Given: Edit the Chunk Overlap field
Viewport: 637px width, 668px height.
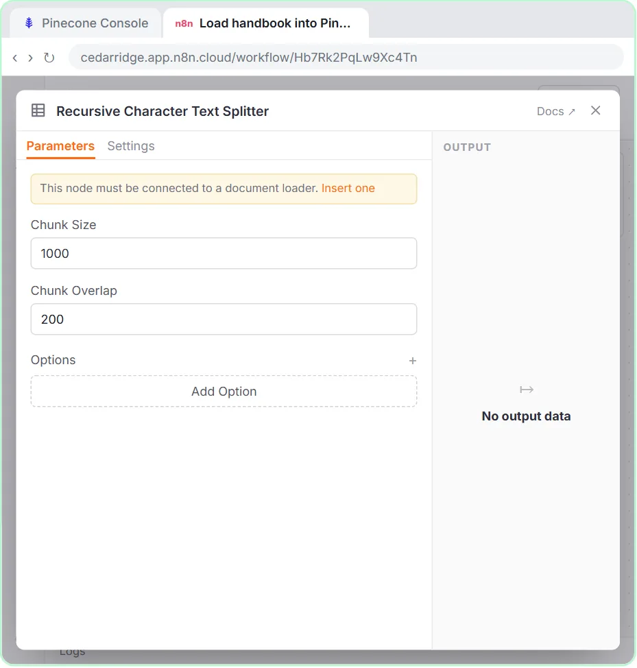Looking at the screenshot, I should [224, 319].
